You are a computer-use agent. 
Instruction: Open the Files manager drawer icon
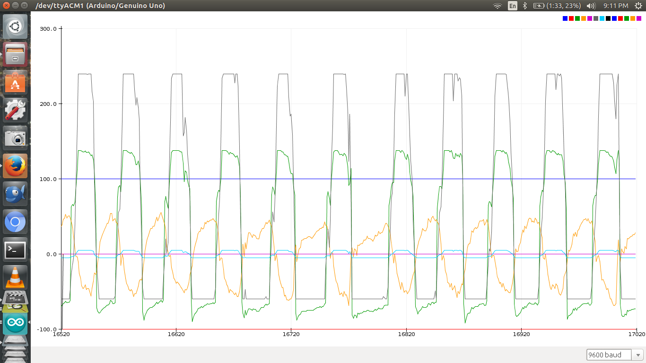(x=15, y=54)
